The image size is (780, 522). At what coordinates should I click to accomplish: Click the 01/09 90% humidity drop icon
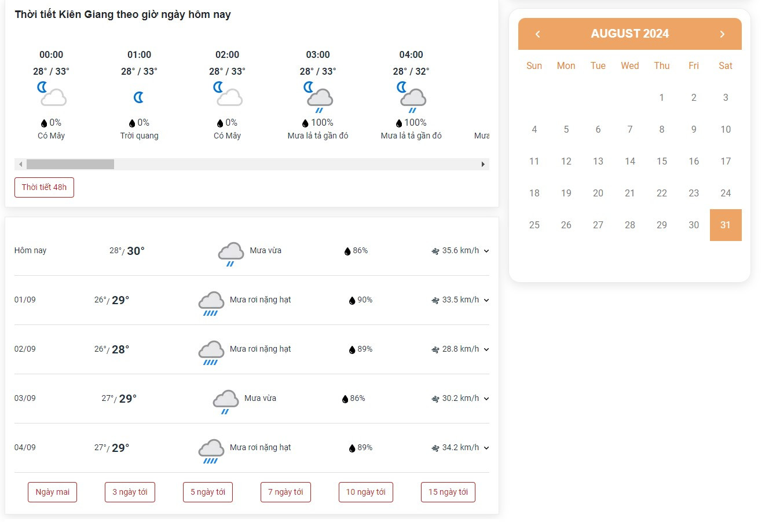point(352,300)
